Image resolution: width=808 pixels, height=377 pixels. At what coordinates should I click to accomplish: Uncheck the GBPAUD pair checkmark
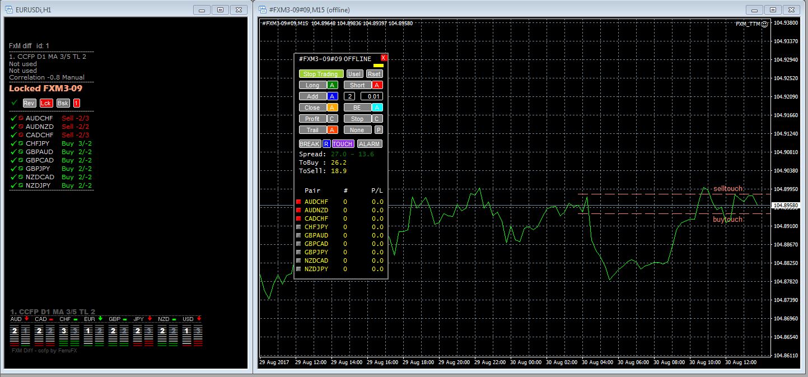click(x=13, y=152)
